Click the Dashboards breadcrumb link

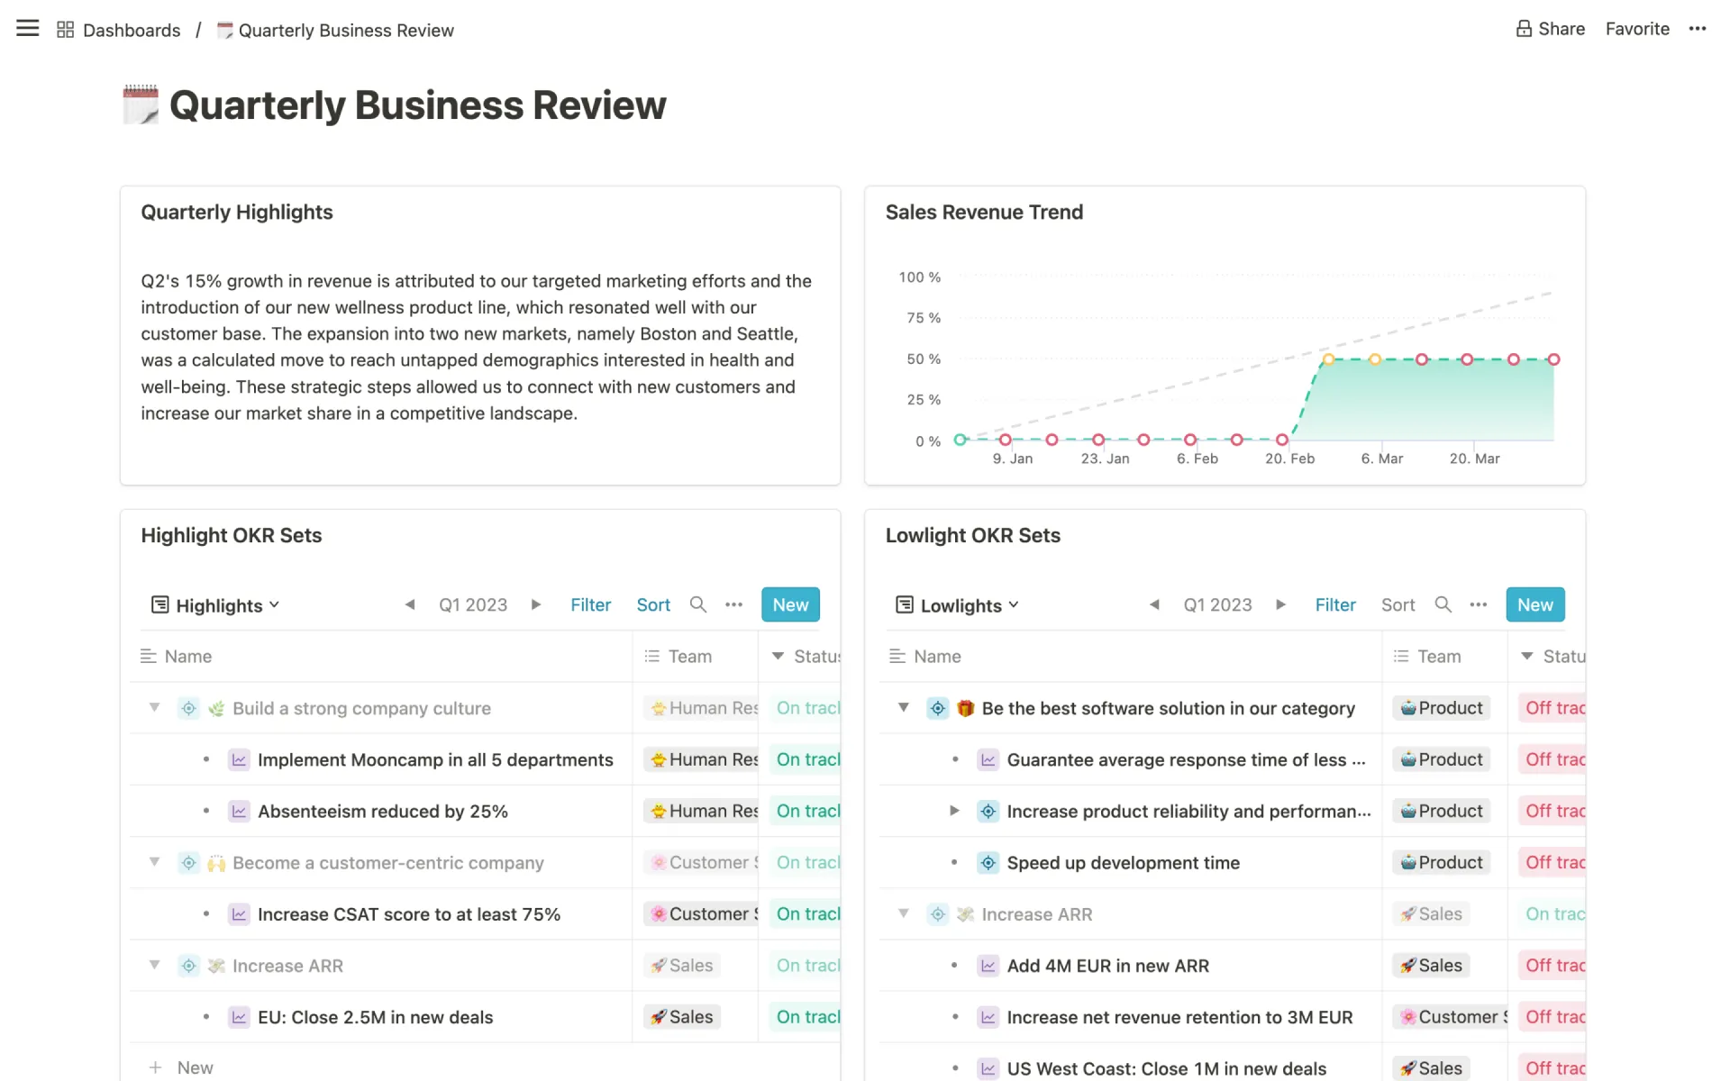point(132,29)
